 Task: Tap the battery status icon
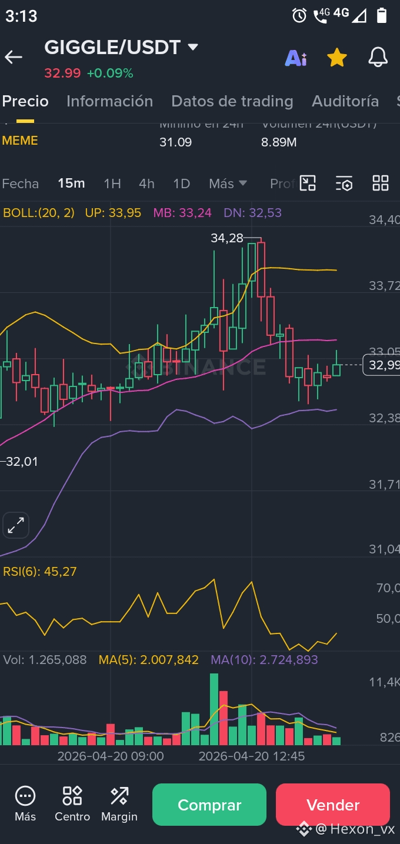[x=382, y=16]
